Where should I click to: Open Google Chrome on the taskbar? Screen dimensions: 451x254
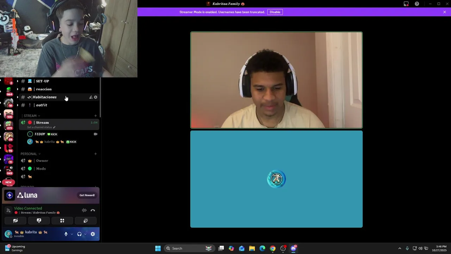coord(273,248)
